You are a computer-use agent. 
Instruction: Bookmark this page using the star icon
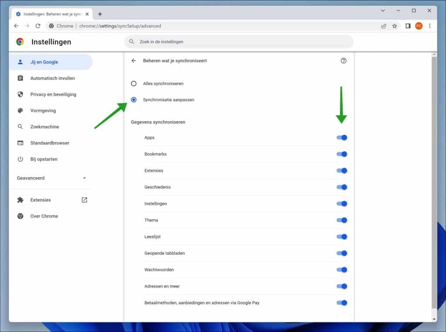tap(395, 26)
